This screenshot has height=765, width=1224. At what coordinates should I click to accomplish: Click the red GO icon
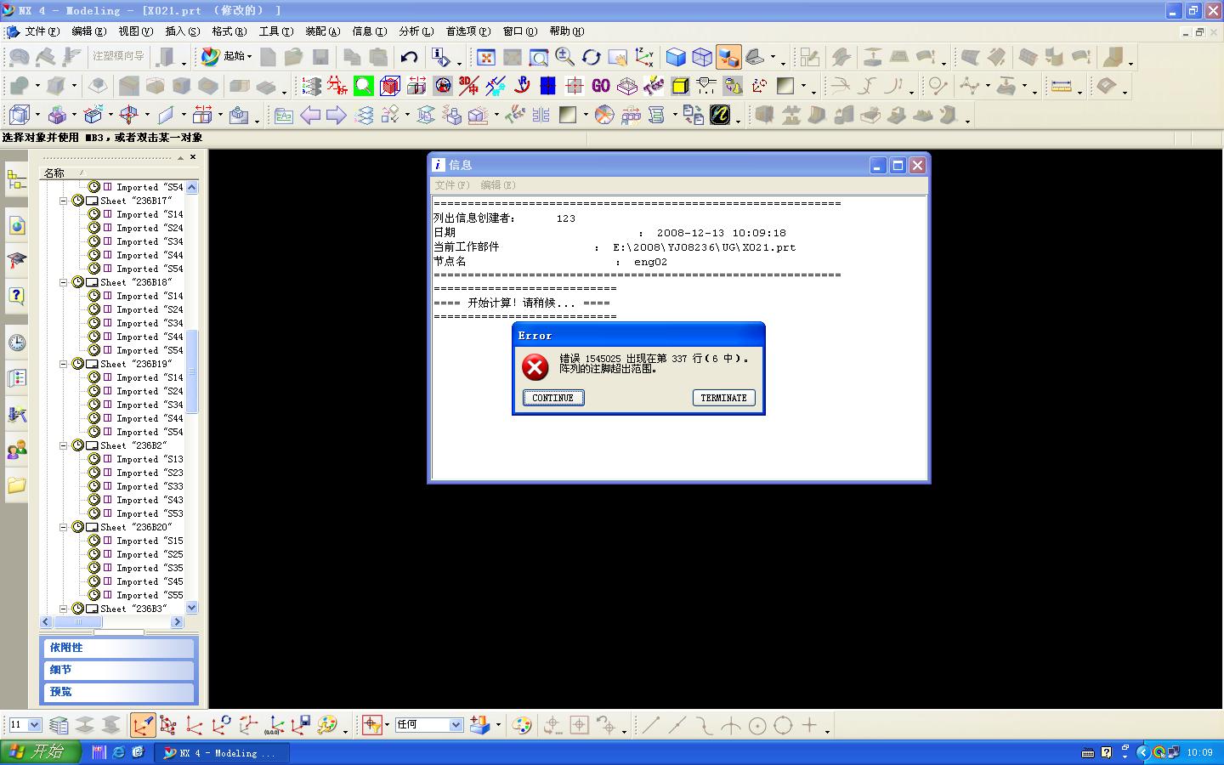(601, 86)
